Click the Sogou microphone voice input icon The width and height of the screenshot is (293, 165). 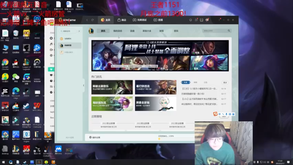226,114
